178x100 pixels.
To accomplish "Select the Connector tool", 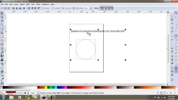I will (2, 83).
